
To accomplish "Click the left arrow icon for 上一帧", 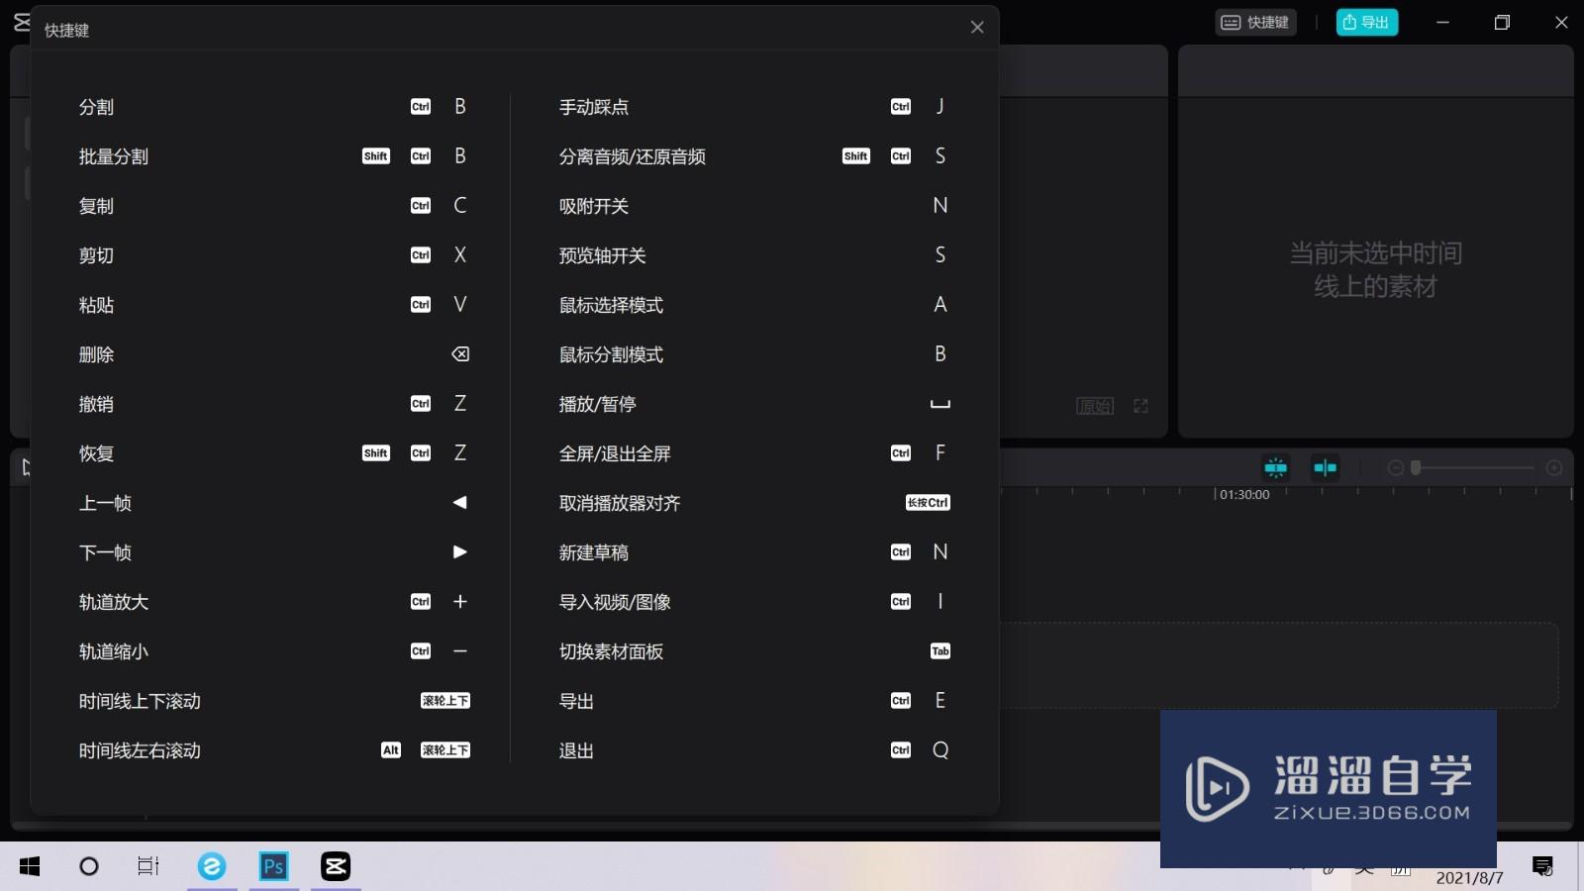I will pos(460,503).
